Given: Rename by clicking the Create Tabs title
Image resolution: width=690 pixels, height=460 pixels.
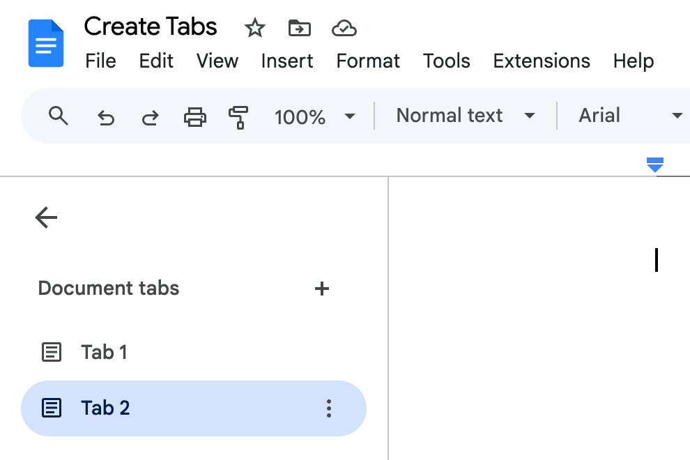Looking at the screenshot, I should pyautogui.click(x=150, y=26).
